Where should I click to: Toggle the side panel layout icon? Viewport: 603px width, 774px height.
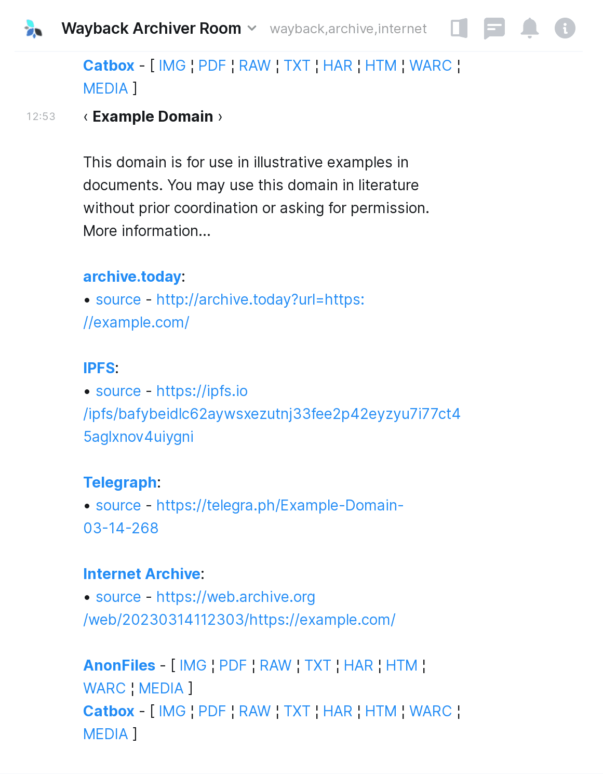tap(459, 29)
